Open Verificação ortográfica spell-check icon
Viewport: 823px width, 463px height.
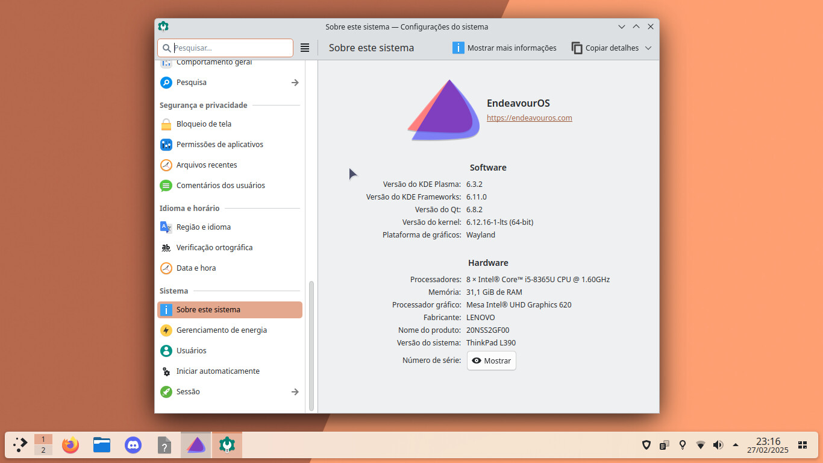[x=166, y=248]
